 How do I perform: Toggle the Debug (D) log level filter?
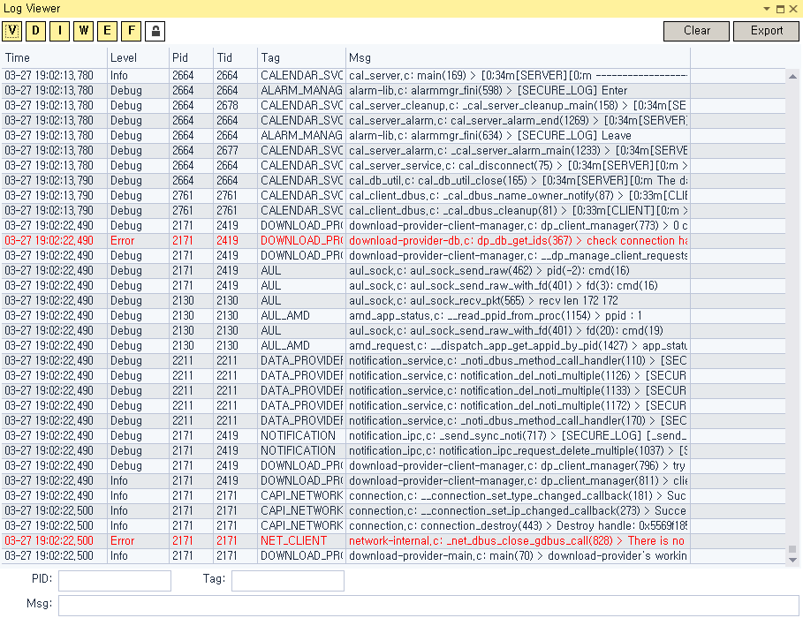pyautogui.click(x=36, y=31)
